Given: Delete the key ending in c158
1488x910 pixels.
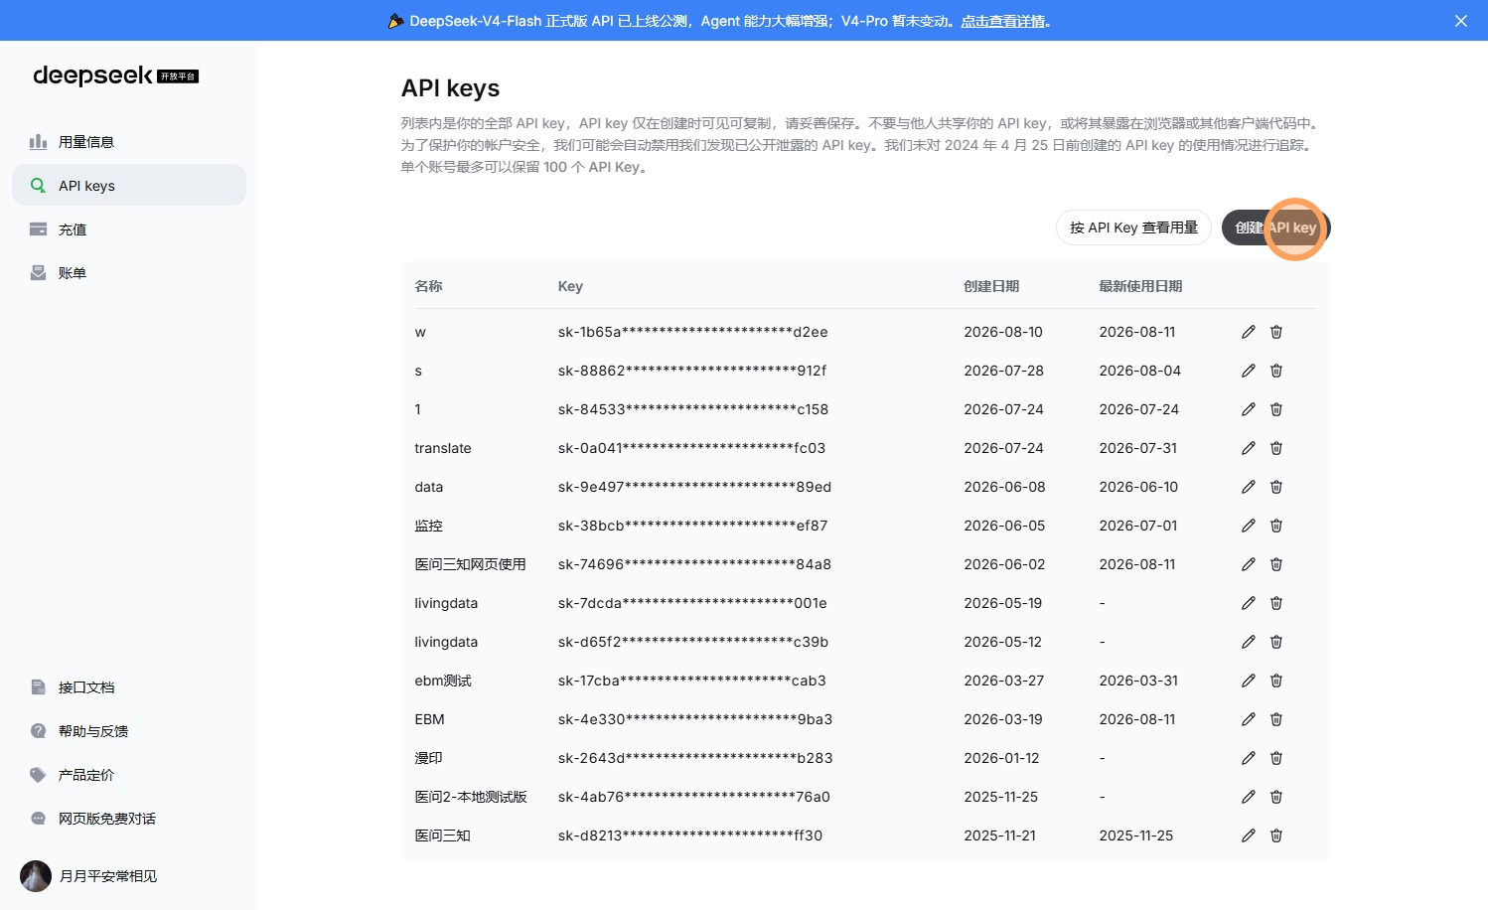Looking at the screenshot, I should pyautogui.click(x=1276, y=409).
